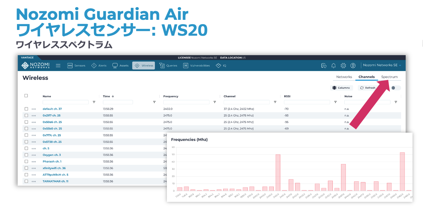Image resolution: width=423 pixels, height=208 pixels.
Task: Open the Pharaoh ch. 1 link
Action: (52, 161)
